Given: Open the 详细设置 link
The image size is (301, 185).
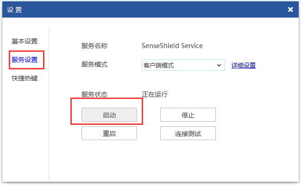Looking at the screenshot, I should click(244, 65).
